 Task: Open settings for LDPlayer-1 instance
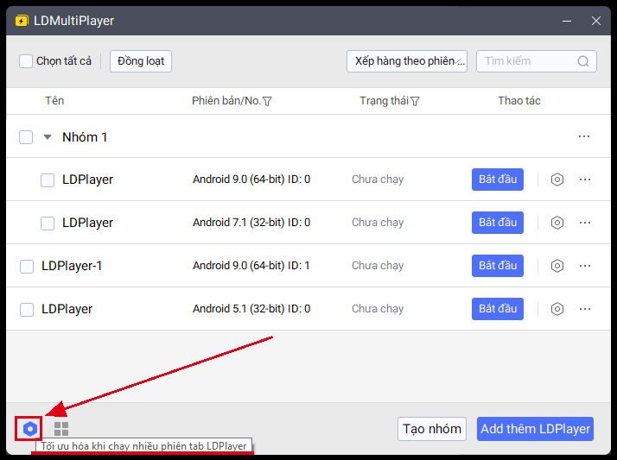pos(557,266)
